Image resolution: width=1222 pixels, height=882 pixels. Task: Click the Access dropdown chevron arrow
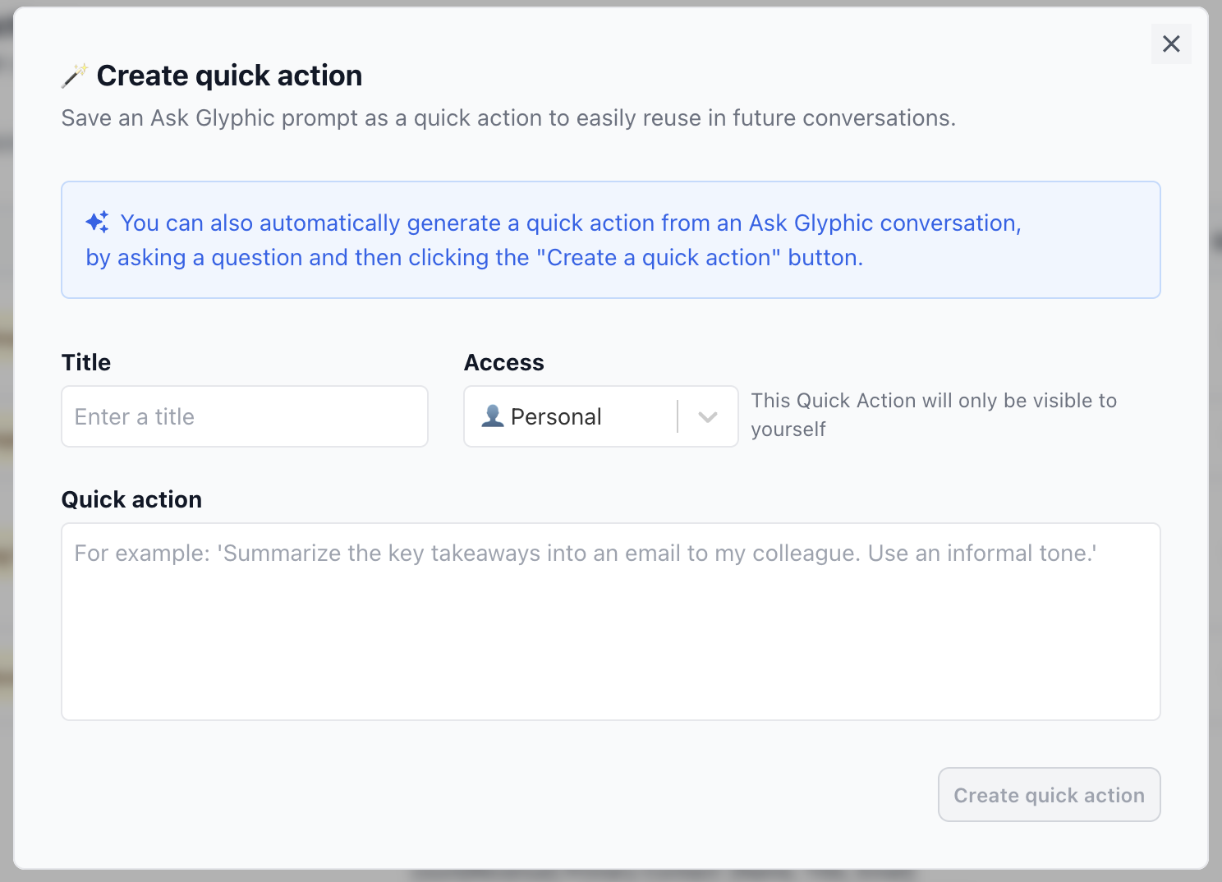pyautogui.click(x=708, y=417)
